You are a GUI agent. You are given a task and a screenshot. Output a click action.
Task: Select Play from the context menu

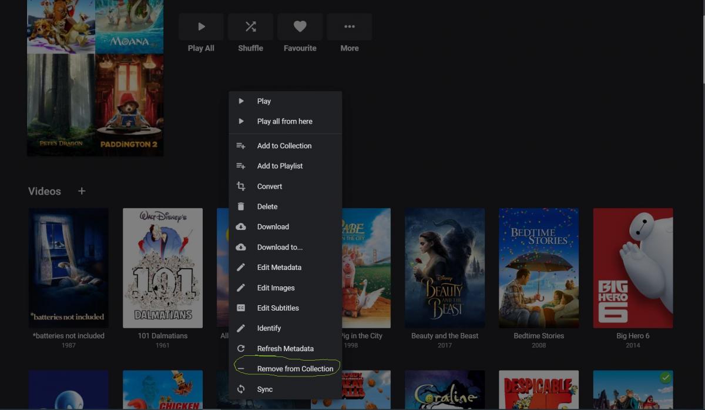click(264, 101)
